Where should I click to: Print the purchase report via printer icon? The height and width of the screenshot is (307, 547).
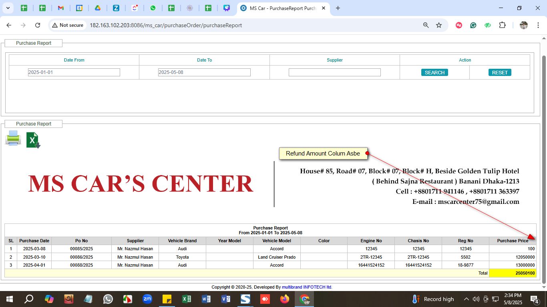[13, 138]
